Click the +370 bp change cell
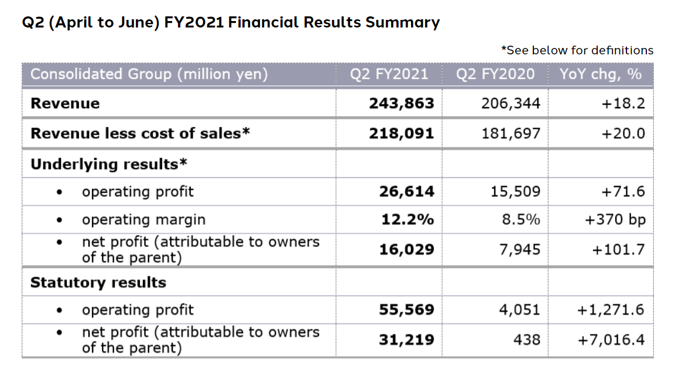Screen dimensions: 675x379 615,220
